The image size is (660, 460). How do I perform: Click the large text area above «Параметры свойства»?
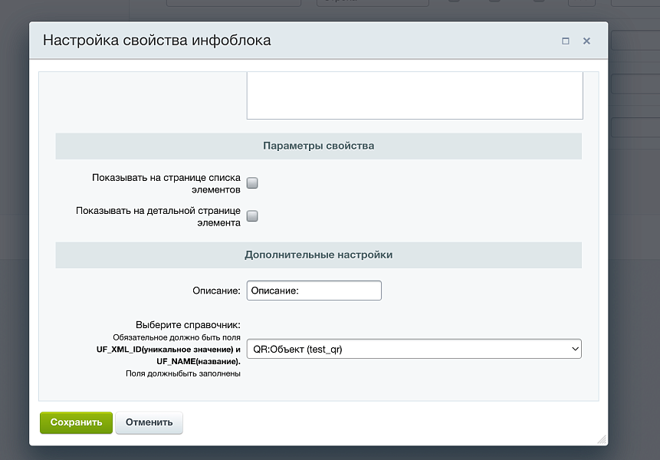414,96
